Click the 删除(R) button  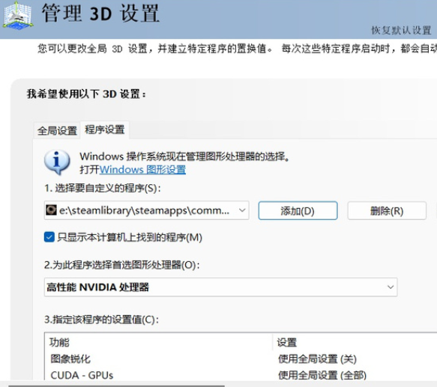[387, 211]
